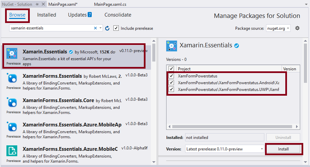Uncheck the XamFormPowerstatus project checkbox
The image size is (310, 167).
pyautogui.click(x=171, y=76)
